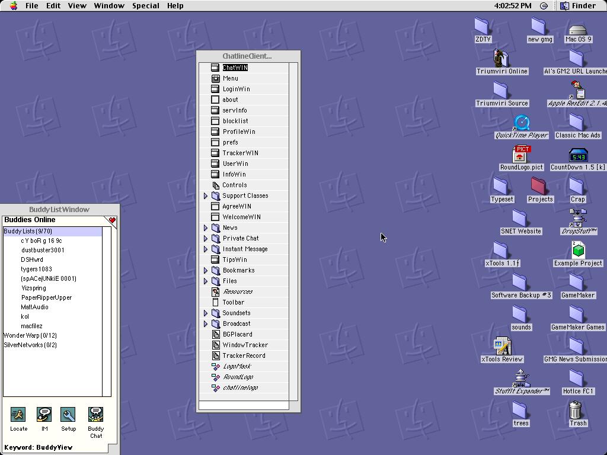
Task: Open the Edit menu
Action: tap(53, 6)
